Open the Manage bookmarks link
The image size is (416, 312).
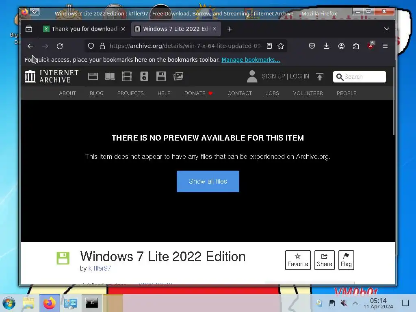click(x=251, y=60)
